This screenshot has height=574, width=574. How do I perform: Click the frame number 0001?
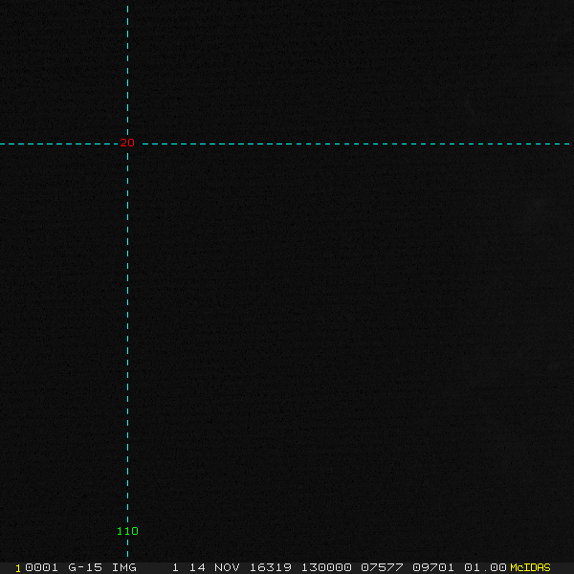[x=41, y=567]
